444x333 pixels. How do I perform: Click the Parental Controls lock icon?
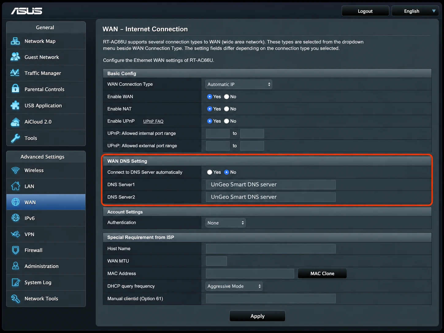(15, 89)
